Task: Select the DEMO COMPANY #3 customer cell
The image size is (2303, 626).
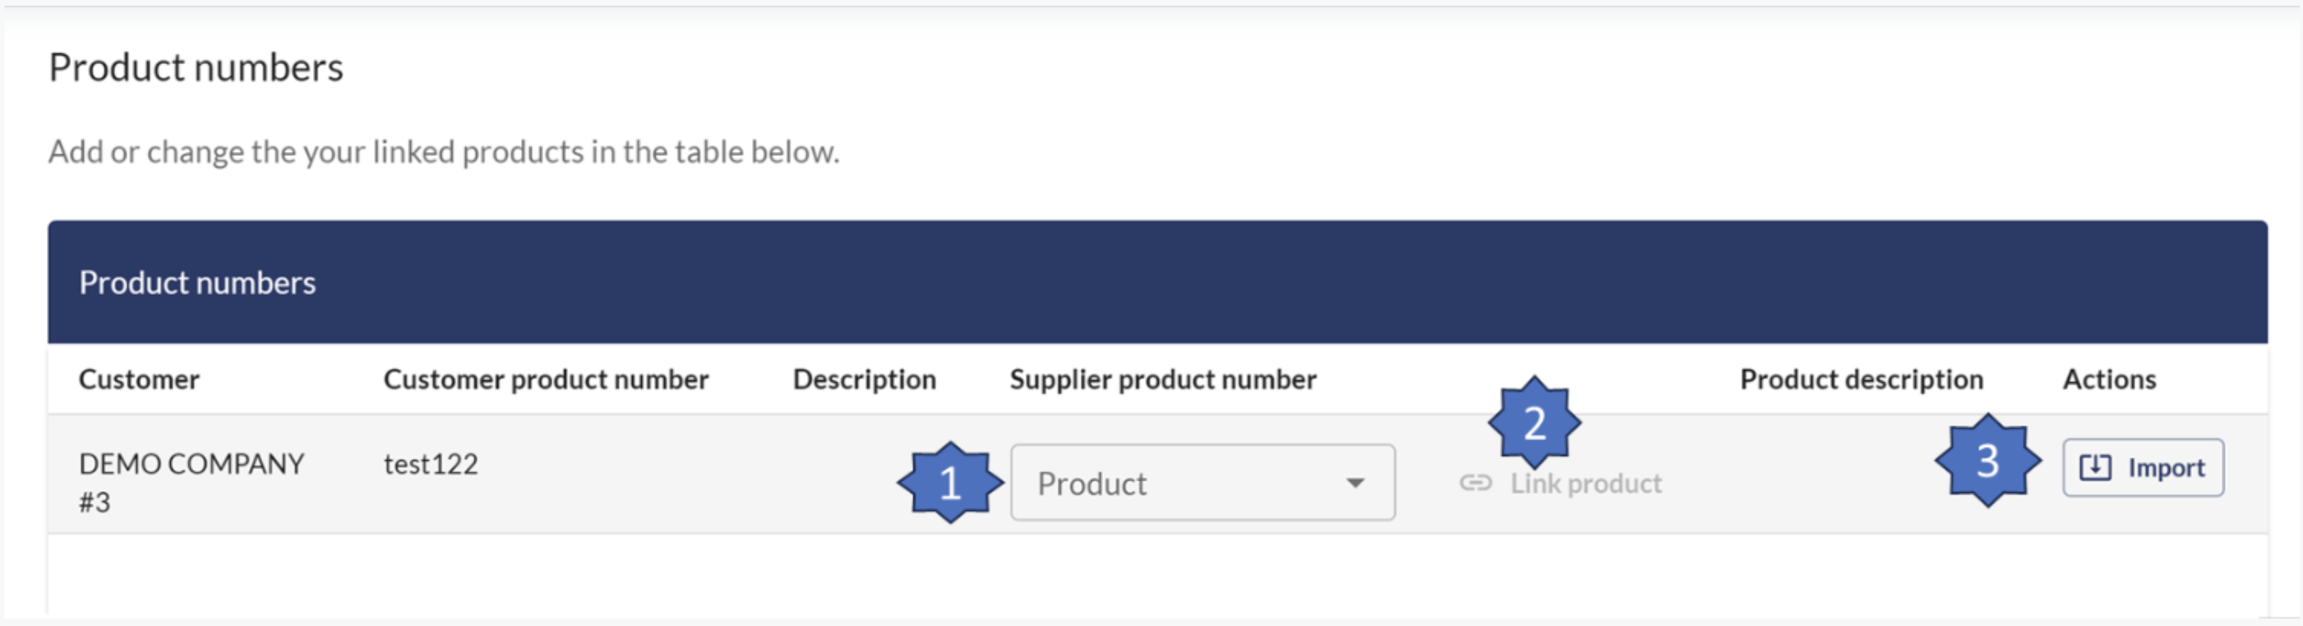Action: (x=191, y=482)
